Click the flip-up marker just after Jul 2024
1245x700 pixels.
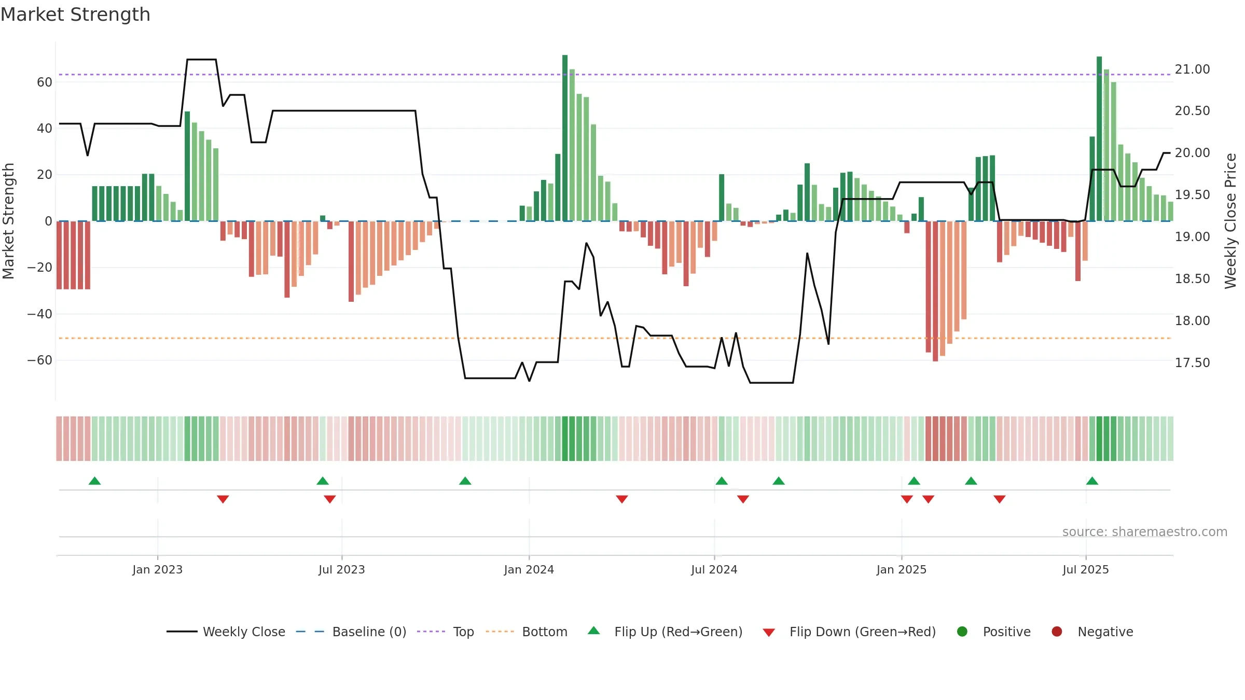[x=722, y=481]
